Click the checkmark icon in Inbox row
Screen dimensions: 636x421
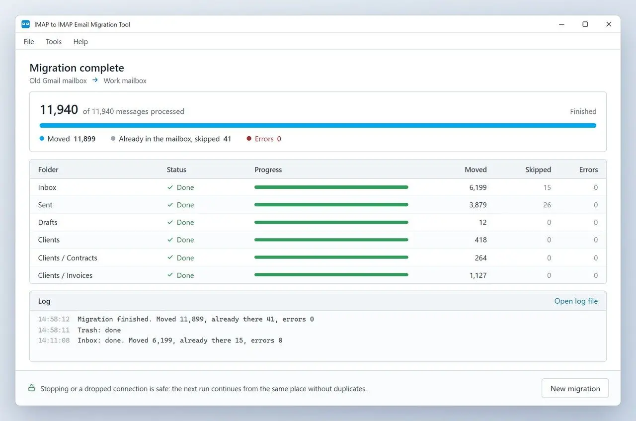170,187
